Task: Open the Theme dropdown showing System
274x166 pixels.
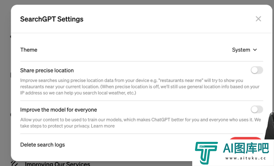Action: tap(244, 50)
